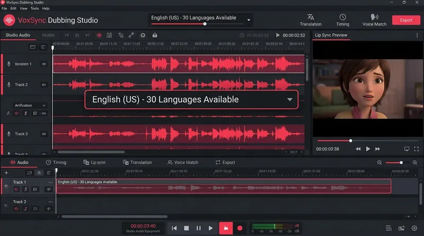
Task: Adjust the slider below the language selector
Action: pos(205,24)
